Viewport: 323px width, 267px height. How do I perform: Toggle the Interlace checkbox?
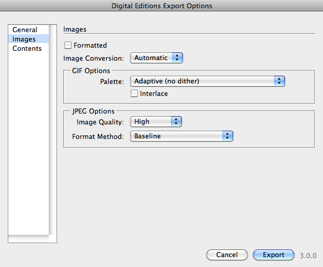point(134,94)
